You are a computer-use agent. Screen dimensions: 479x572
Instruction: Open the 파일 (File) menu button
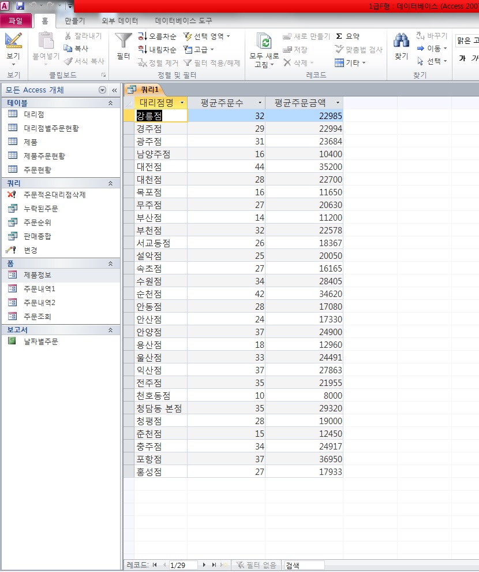click(16, 21)
